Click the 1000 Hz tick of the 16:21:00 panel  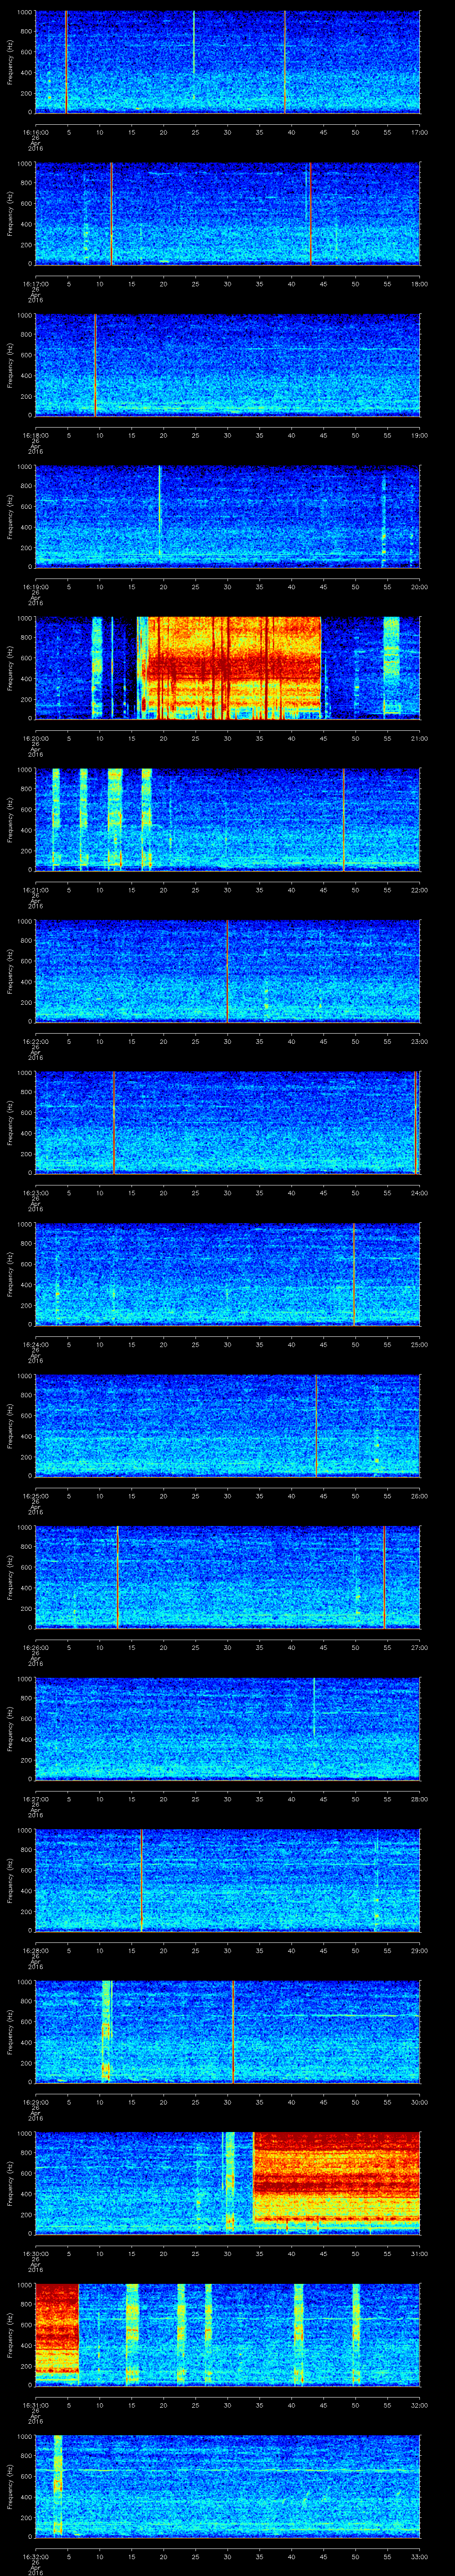(x=25, y=770)
